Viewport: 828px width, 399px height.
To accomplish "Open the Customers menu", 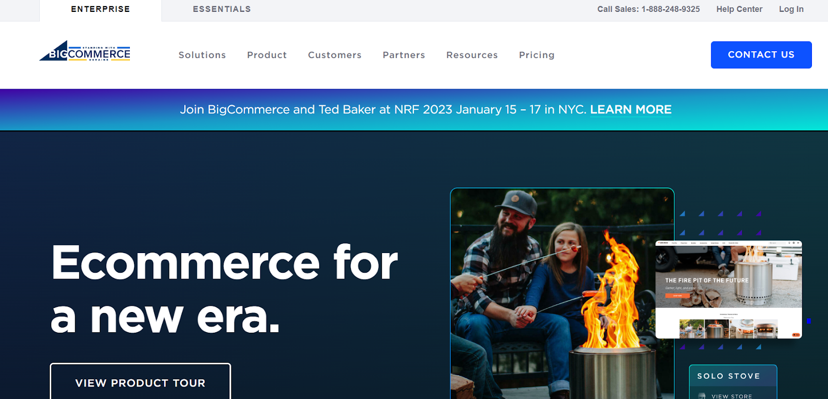I will pyautogui.click(x=335, y=55).
